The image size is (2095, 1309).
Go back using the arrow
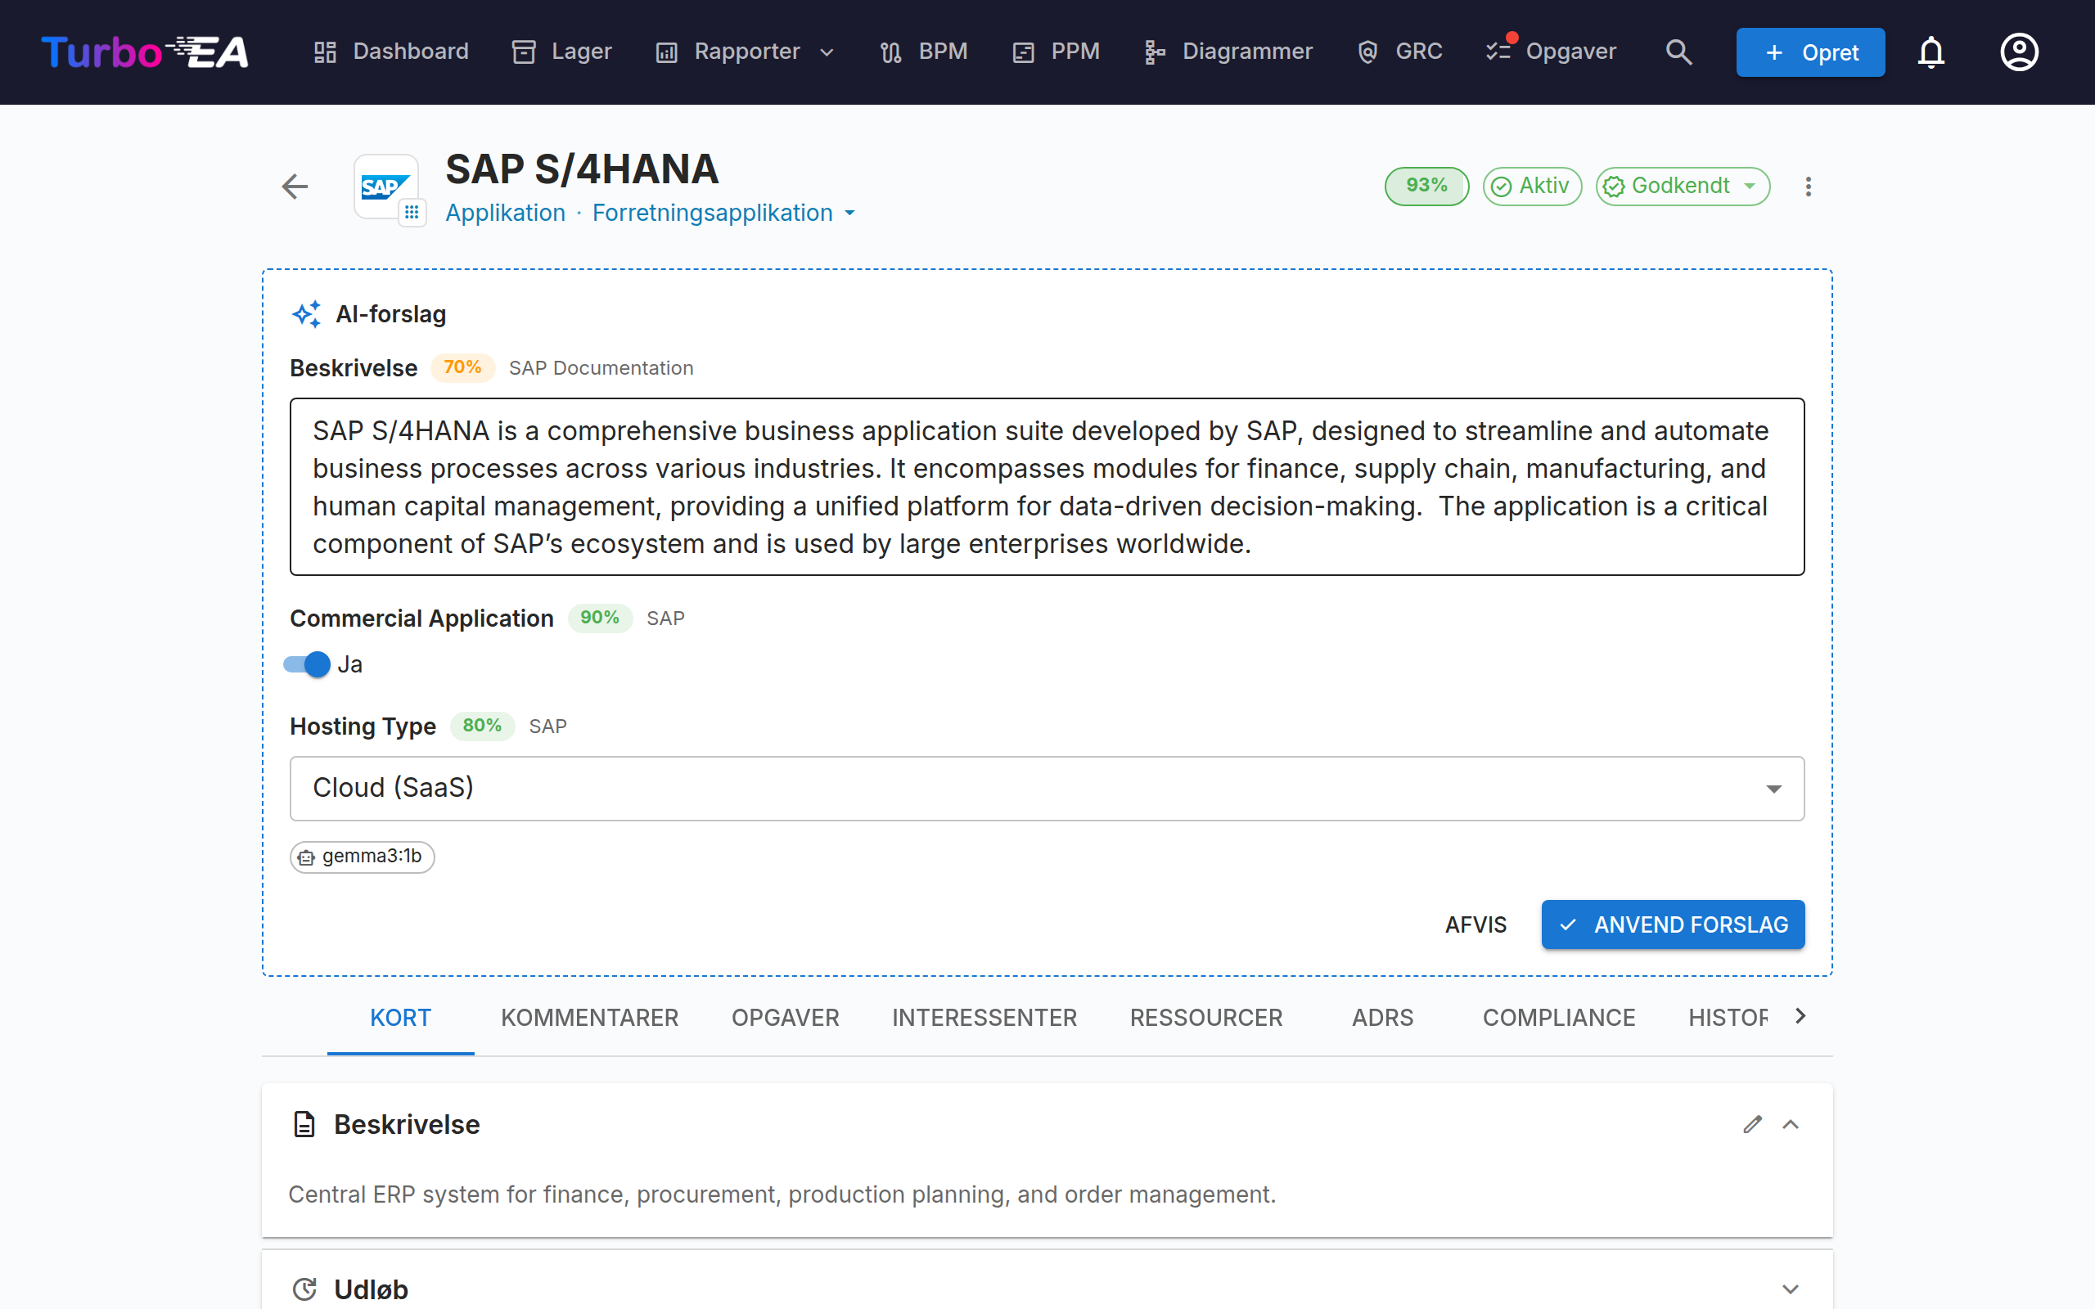click(x=295, y=187)
